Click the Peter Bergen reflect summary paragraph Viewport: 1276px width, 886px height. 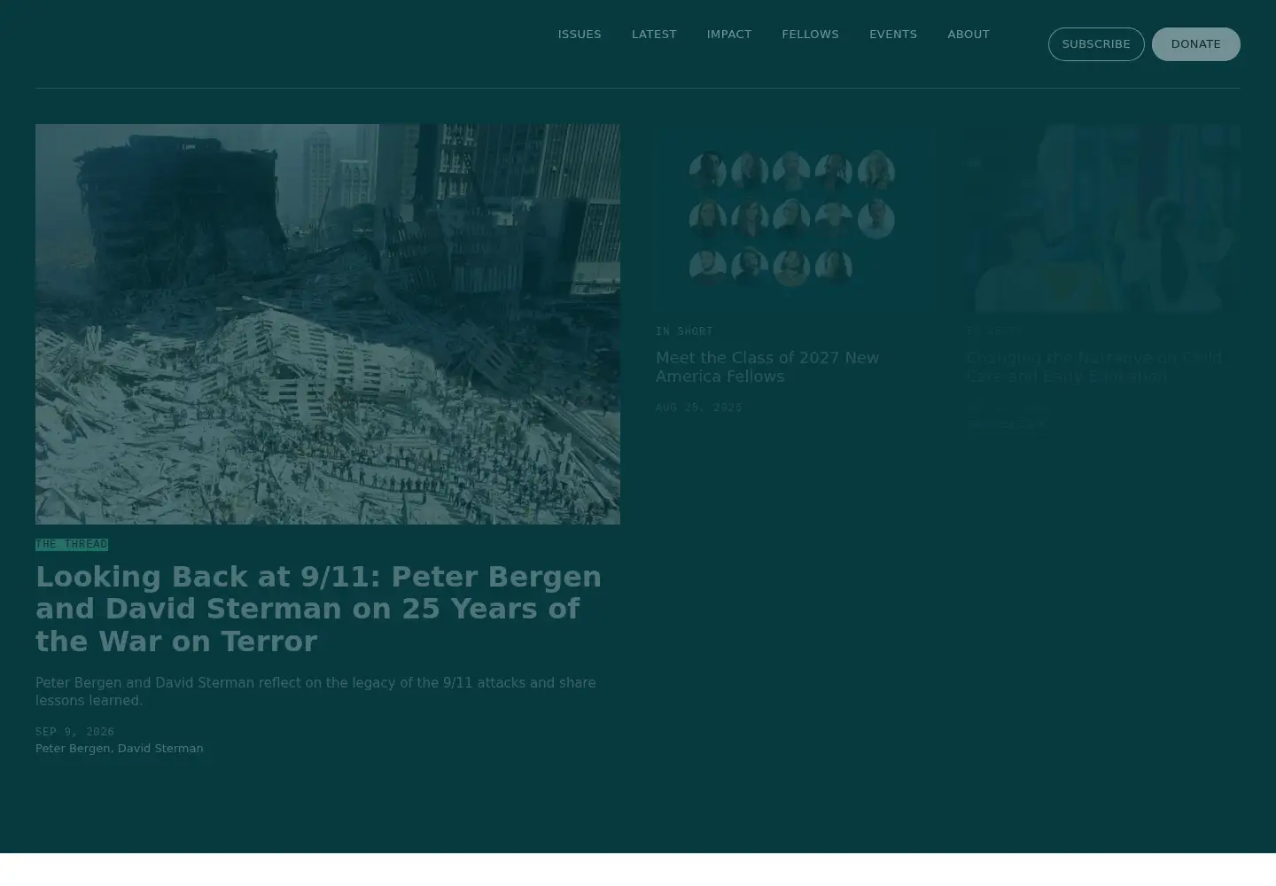pos(315,692)
